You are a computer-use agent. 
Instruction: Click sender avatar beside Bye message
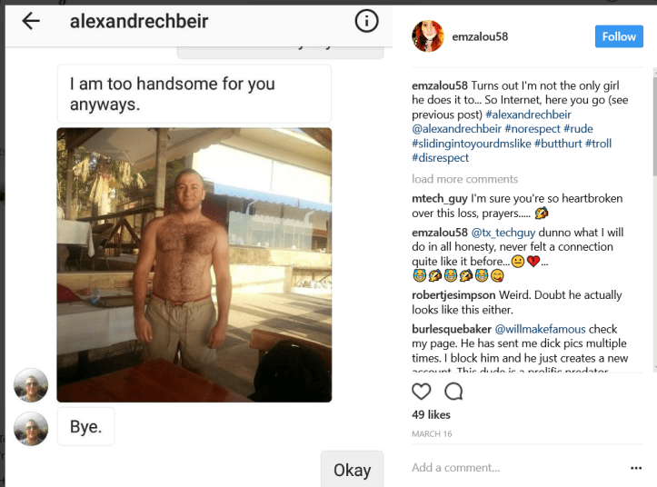pyautogui.click(x=31, y=428)
